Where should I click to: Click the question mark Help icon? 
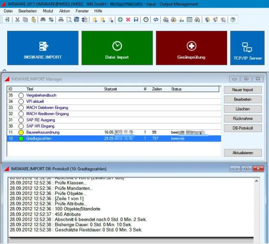(x=233, y=20)
